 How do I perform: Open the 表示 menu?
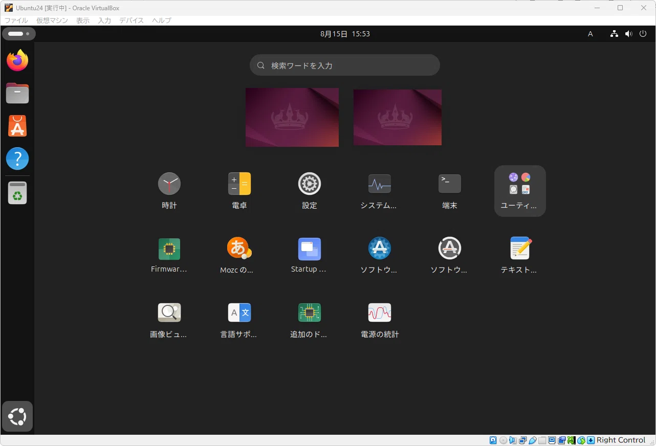click(83, 20)
